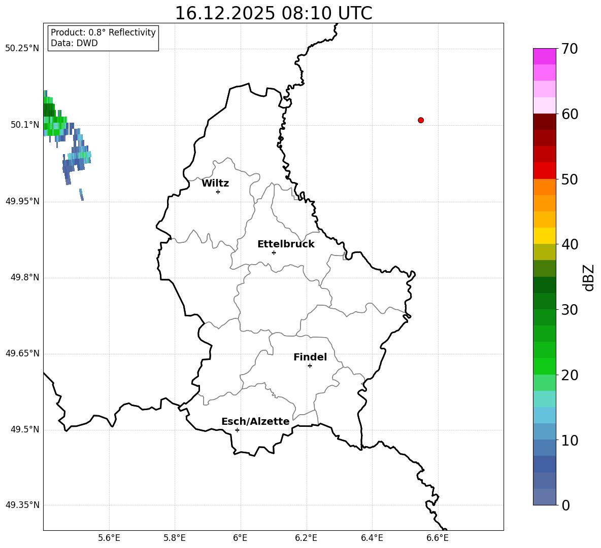
Task: Click the 6.4°E longitude label
Action: (x=372, y=538)
